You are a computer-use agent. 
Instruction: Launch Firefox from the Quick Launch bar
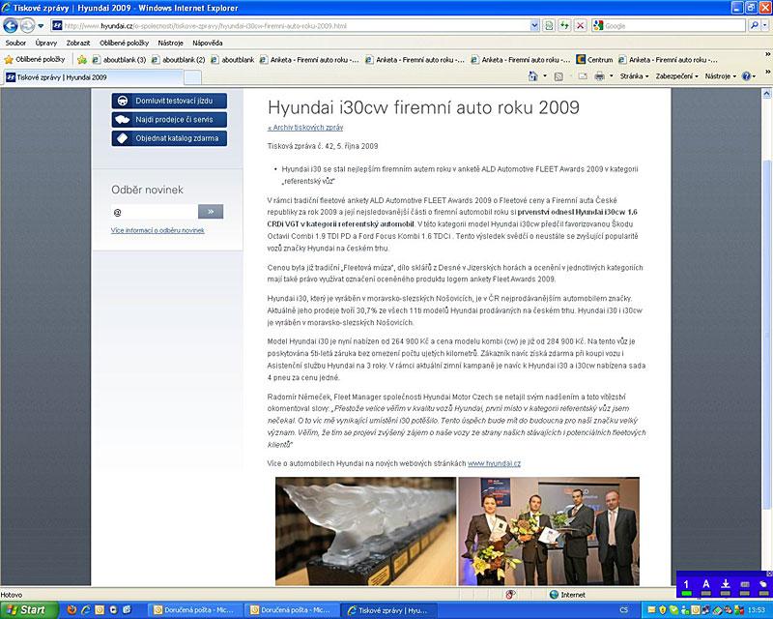pos(72,610)
